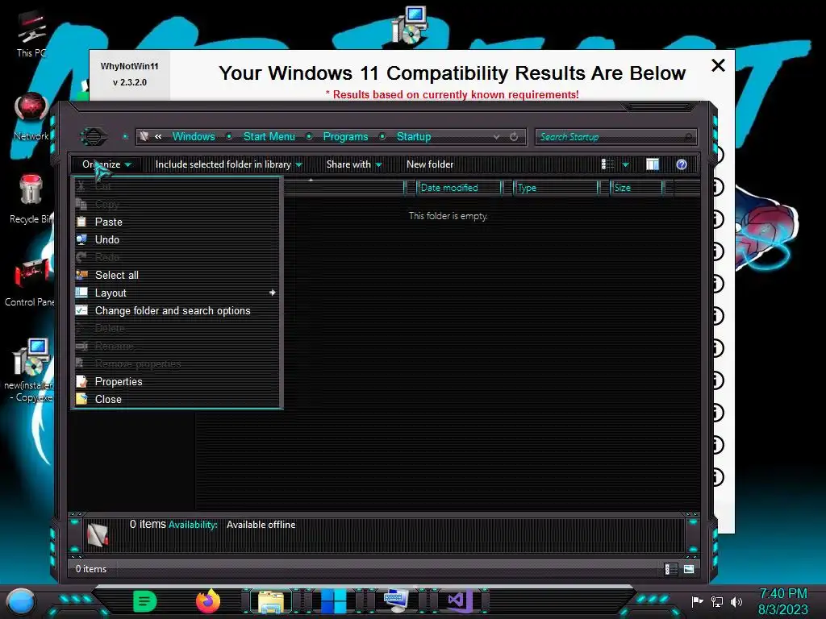This screenshot has width=826, height=619.
Task: Switch to details view in status bar
Action: tap(670, 569)
